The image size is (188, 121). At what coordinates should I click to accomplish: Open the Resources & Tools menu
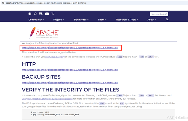127,20
